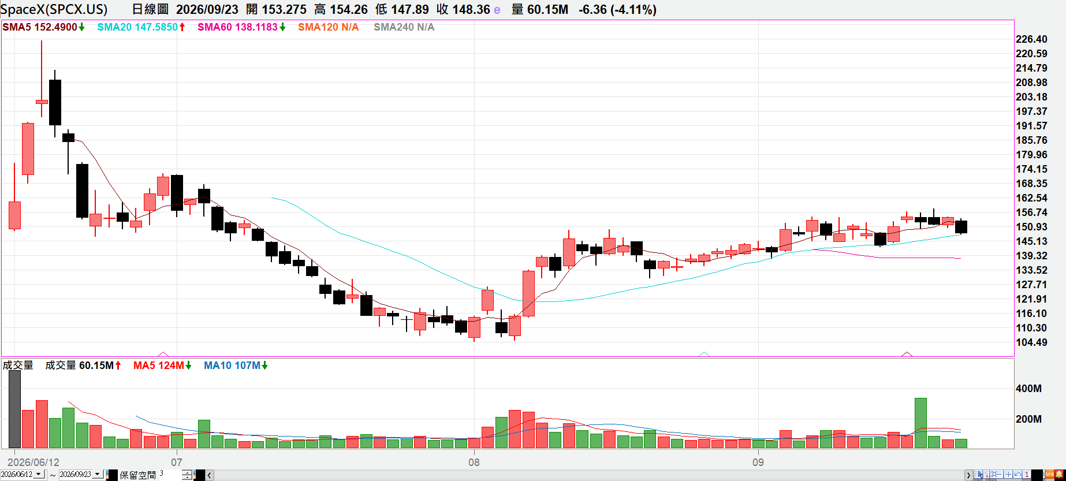Click the 2026/06/12 date axis label
The height and width of the screenshot is (481, 1066).
pos(33,463)
